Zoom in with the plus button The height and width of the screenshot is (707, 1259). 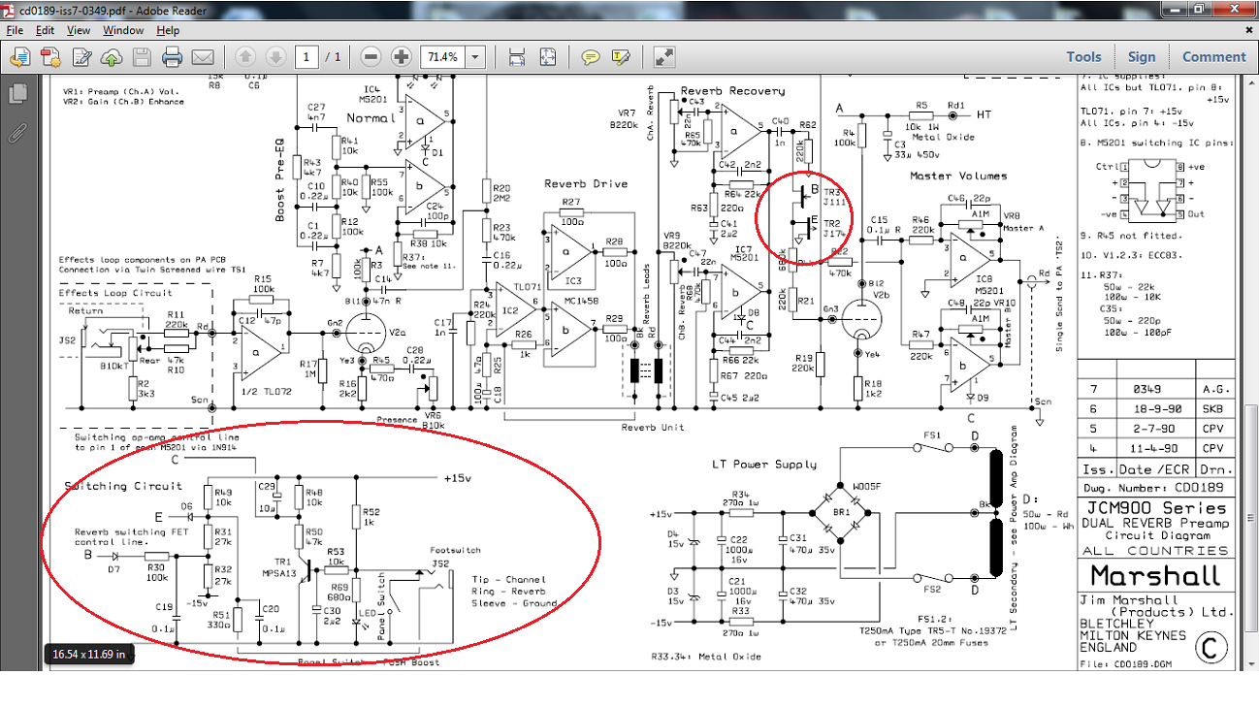click(x=401, y=57)
